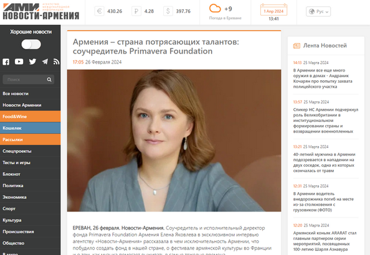Select Политика in the sidebar menu

coord(30,185)
